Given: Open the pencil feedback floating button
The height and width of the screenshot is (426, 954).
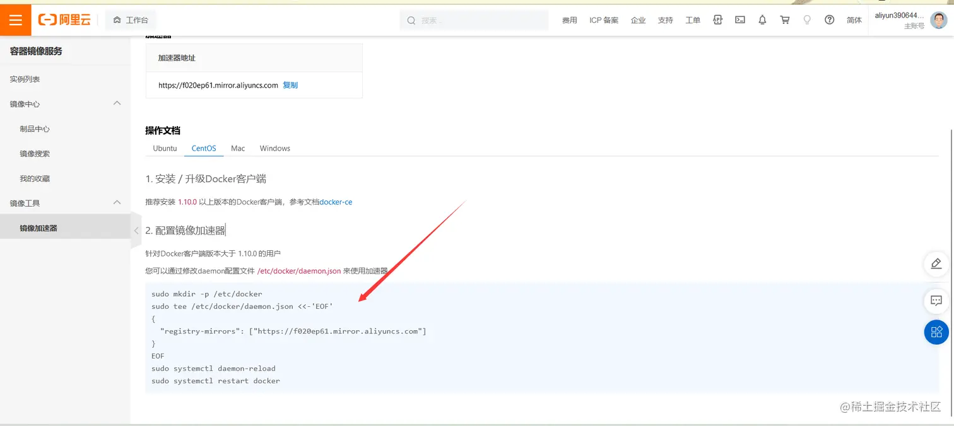Looking at the screenshot, I should pyautogui.click(x=936, y=263).
